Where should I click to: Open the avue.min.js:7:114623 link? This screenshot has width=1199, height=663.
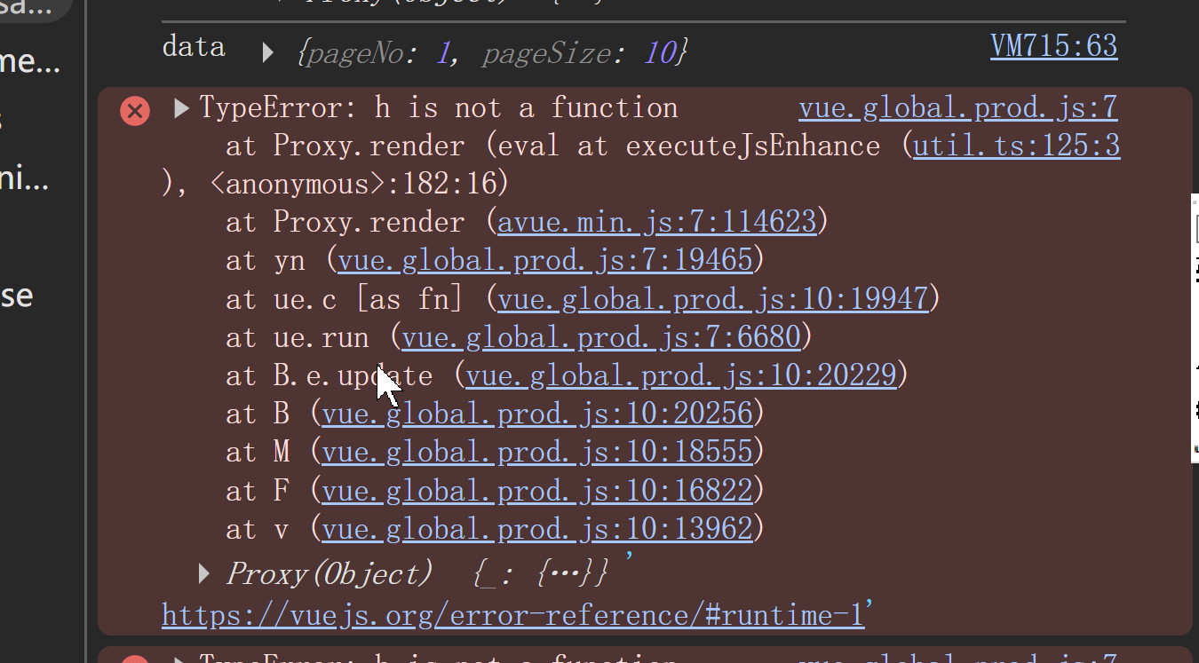656,222
